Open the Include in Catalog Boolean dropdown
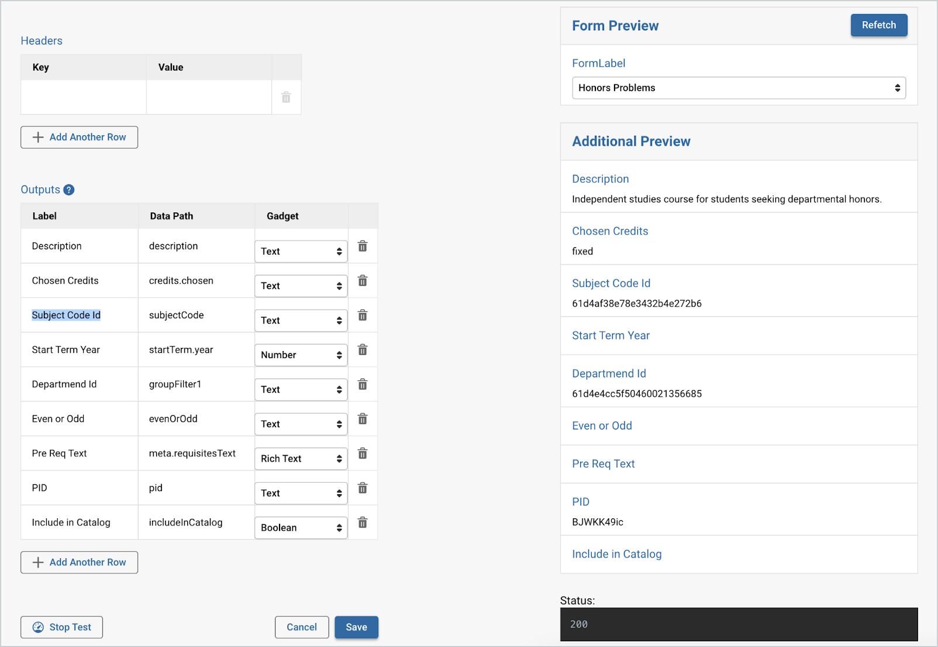938x647 pixels. tap(301, 528)
